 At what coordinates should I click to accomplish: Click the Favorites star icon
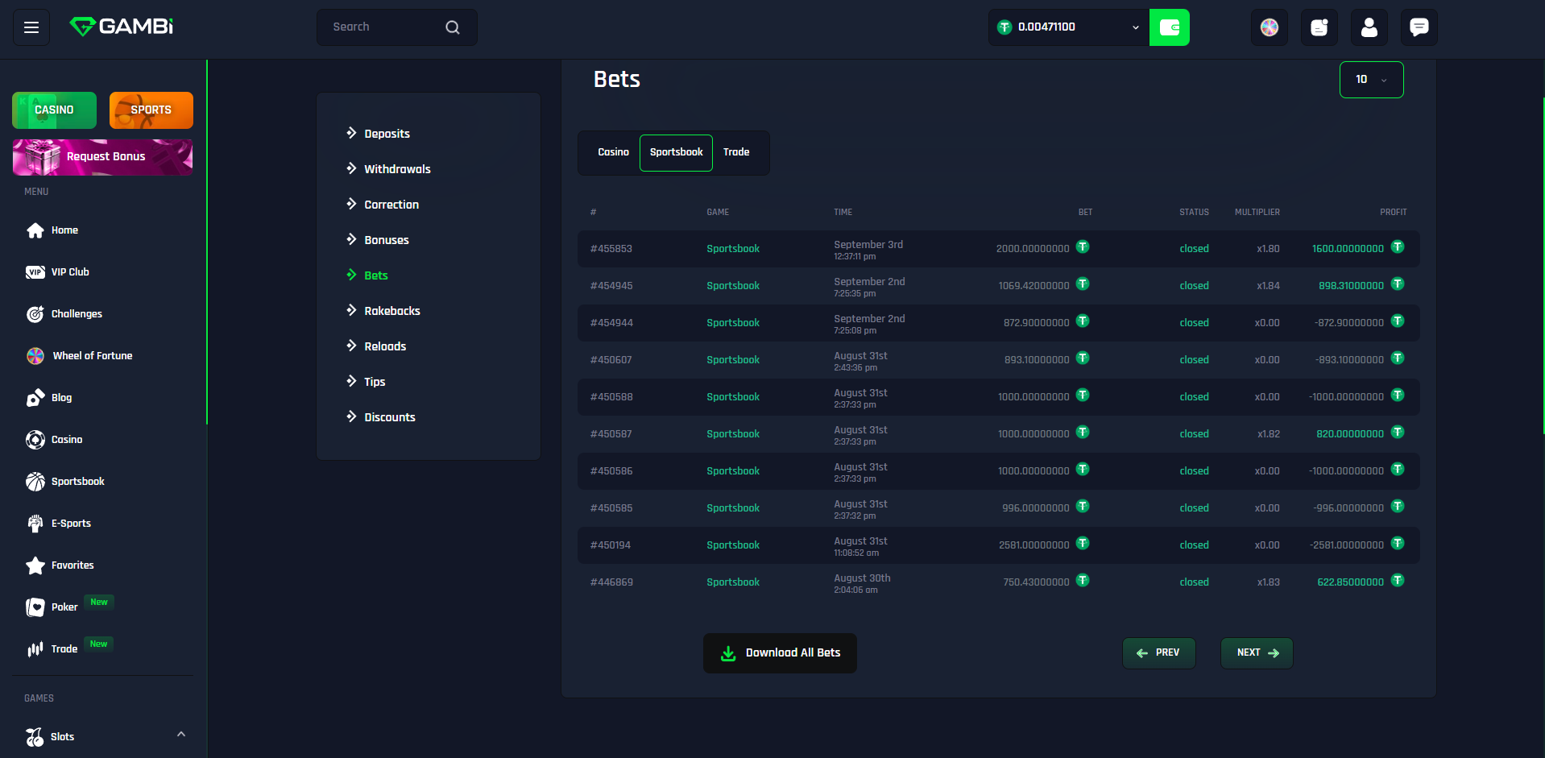(x=35, y=565)
